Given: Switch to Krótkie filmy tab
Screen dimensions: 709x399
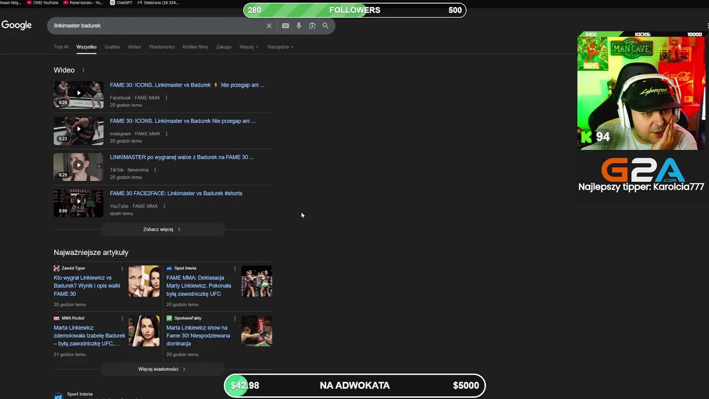Looking at the screenshot, I should click(196, 47).
